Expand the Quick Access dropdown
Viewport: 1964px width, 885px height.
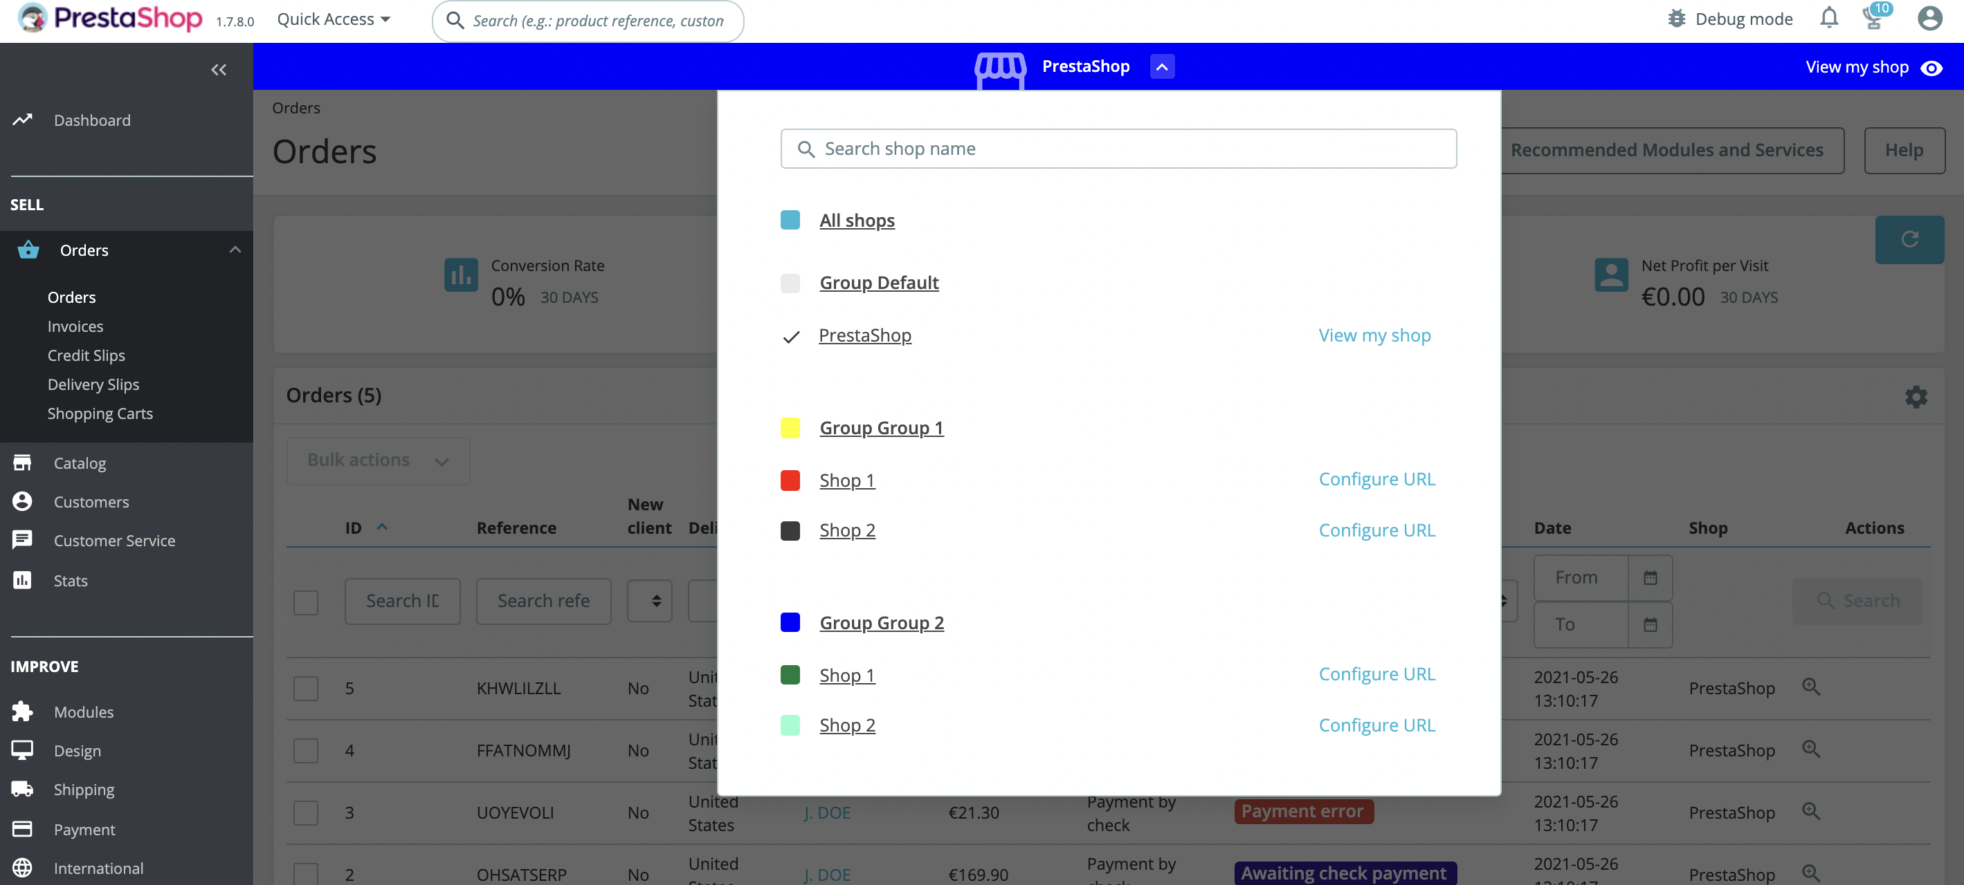click(332, 19)
